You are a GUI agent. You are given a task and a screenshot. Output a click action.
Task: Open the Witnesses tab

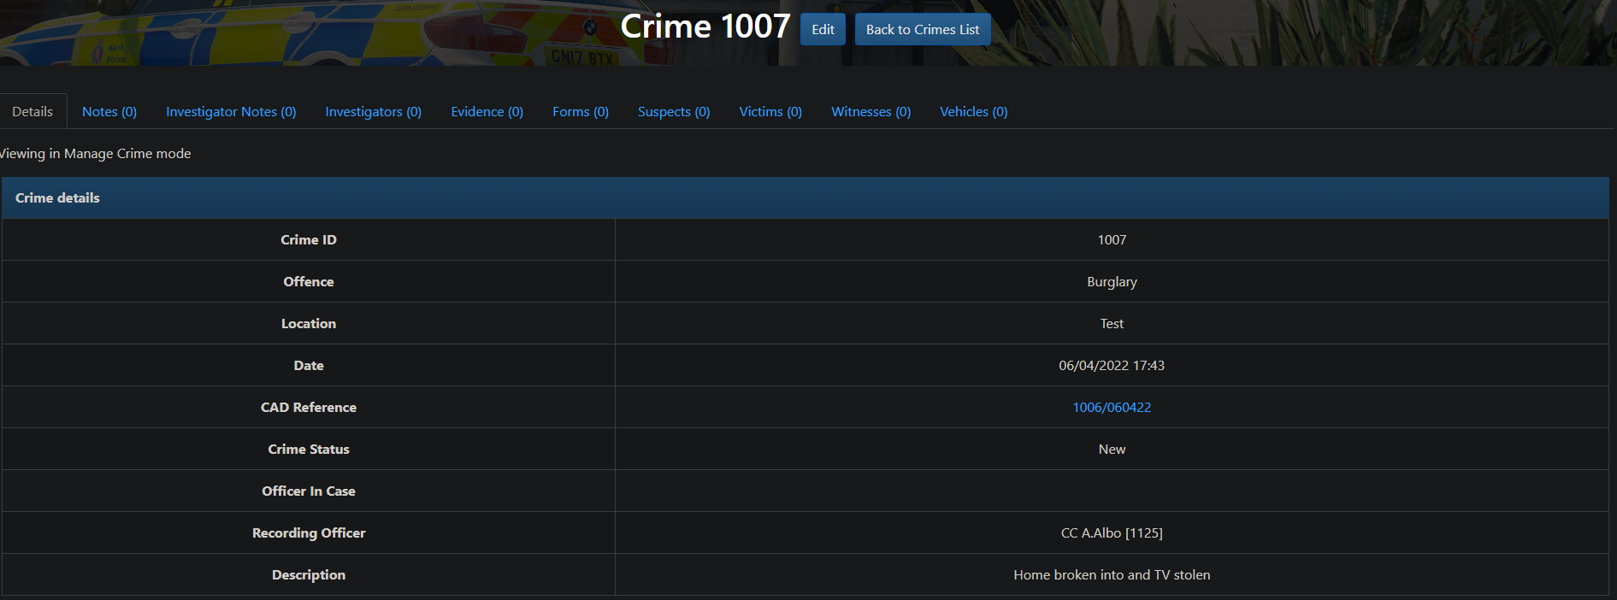click(x=870, y=112)
